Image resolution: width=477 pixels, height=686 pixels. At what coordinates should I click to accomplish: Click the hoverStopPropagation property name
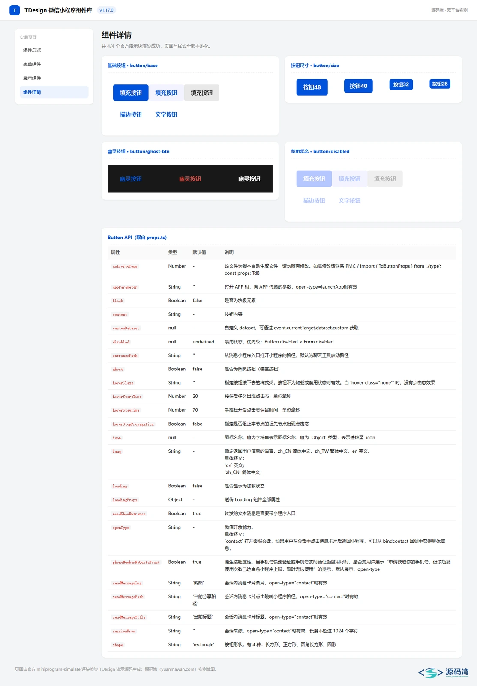click(133, 424)
